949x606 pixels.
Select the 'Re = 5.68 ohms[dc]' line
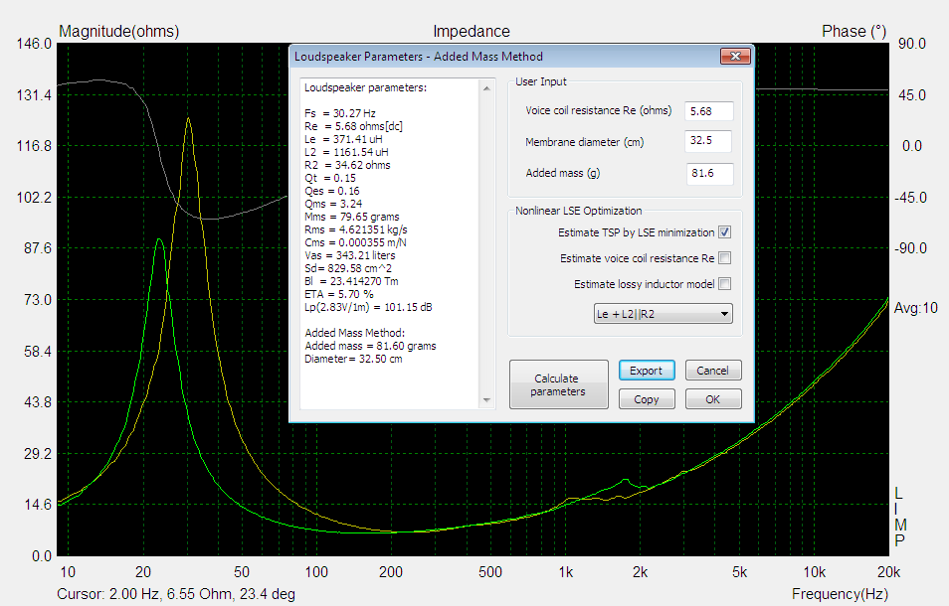coord(353,126)
